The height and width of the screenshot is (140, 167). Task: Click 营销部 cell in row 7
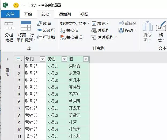click(x=35, y=108)
